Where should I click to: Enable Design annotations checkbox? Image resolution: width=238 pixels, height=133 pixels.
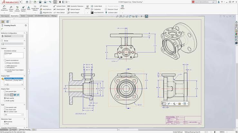(5, 63)
